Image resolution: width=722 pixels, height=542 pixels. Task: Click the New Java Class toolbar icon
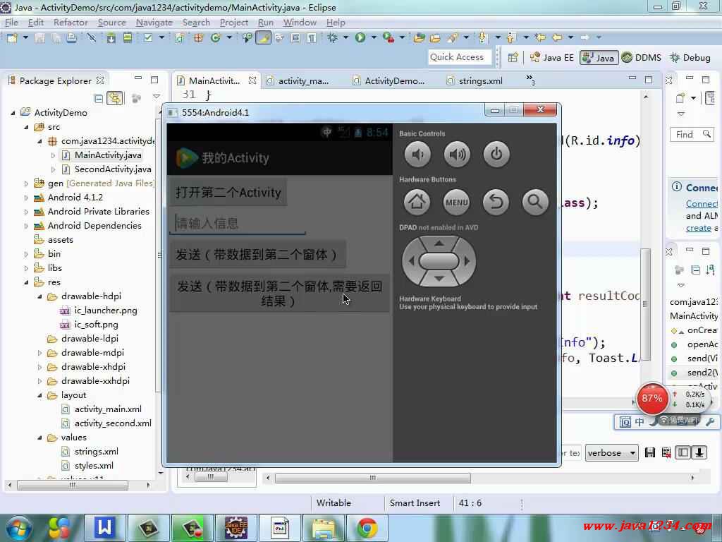pos(215,38)
